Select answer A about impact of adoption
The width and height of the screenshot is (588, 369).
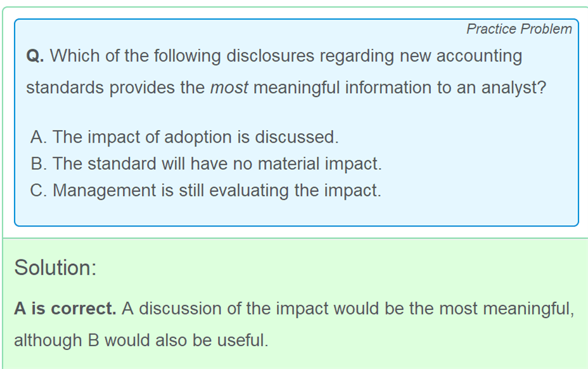point(184,137)
